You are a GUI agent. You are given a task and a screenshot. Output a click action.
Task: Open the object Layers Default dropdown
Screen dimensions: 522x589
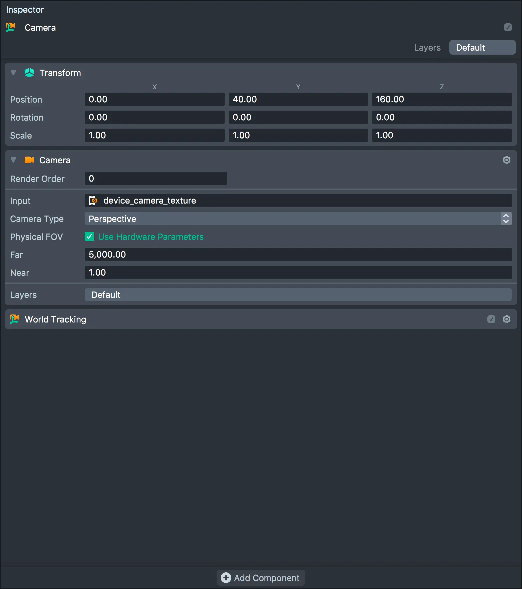click(x=482, y=48)
